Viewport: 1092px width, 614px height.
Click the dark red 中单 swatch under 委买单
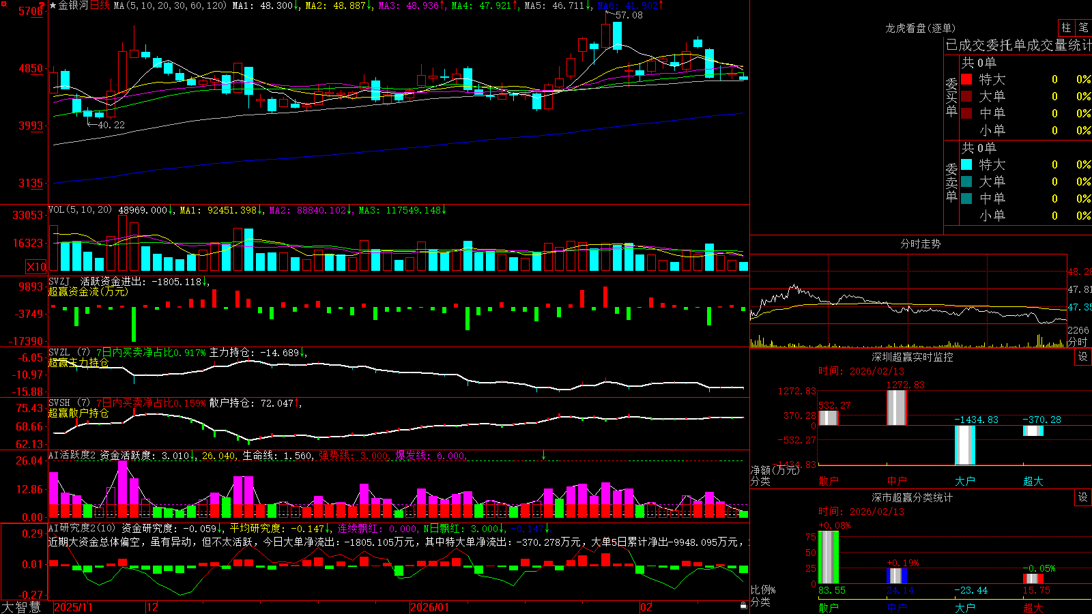click(x=966, y=113)
